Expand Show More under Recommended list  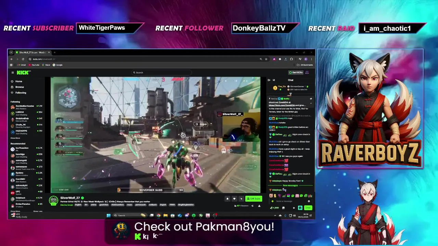(15, 211)
